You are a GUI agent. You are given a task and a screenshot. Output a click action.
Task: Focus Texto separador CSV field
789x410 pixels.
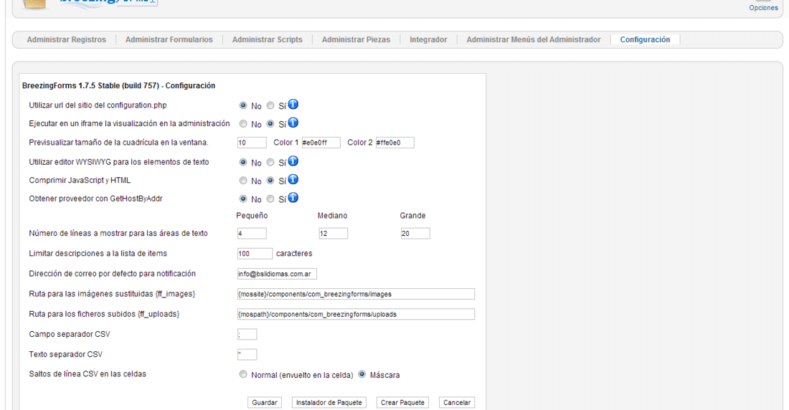(247, 354)
